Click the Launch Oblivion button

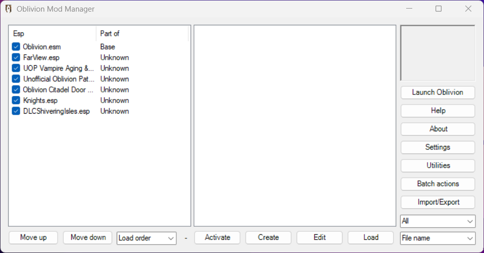(x=438, y=92)
